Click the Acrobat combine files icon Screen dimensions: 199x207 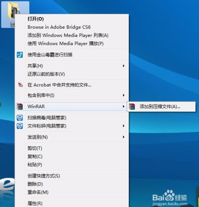click(x=20, y=85)
